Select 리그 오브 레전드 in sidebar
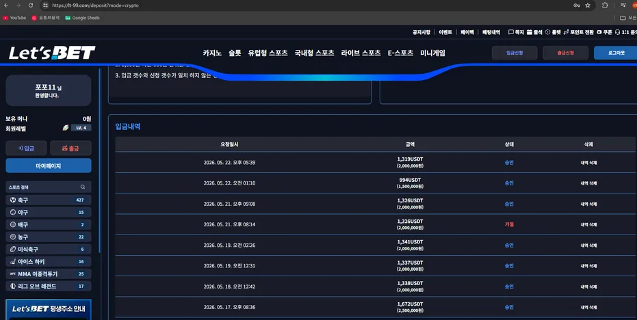Viewport: 637px width, 320px height. 49,286
